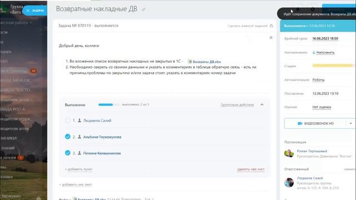Check the Людмила Салий checklist item

(x=67, y=121)
